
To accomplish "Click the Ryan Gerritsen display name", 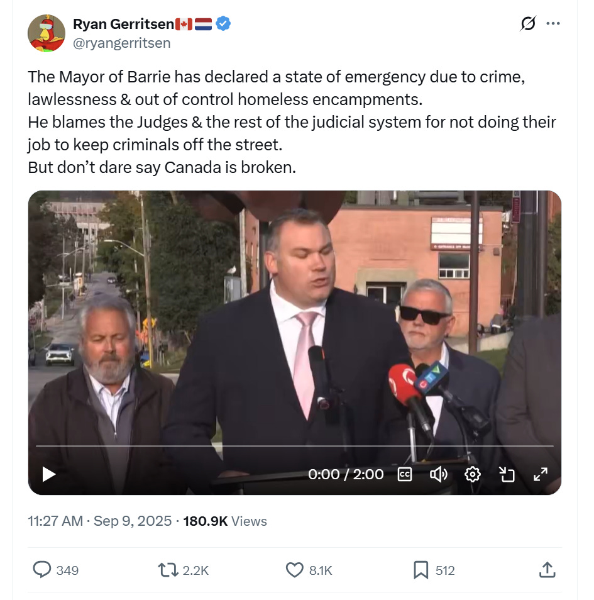I will [x=124, y=24].
